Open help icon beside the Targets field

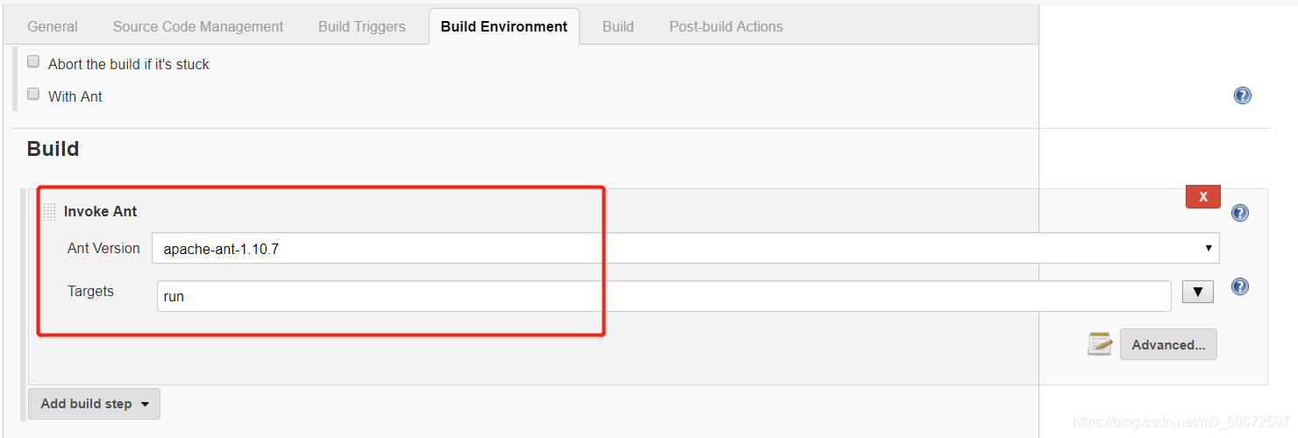tap(1240, 286)
